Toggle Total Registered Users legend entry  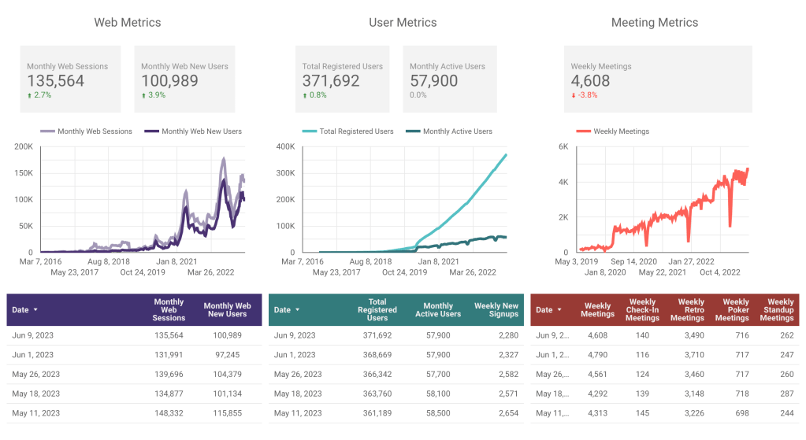pos(348,131)
